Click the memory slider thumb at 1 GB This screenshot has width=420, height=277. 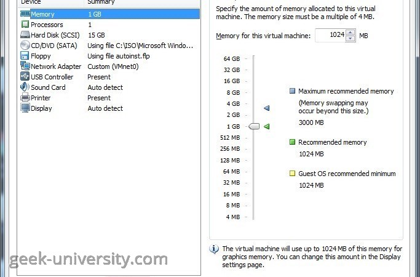(254, 126)
